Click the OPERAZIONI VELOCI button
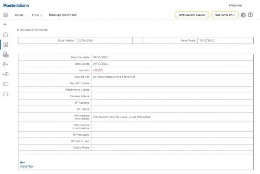The height and width of the screenshot is (174, 260). [x=192, y=15]
